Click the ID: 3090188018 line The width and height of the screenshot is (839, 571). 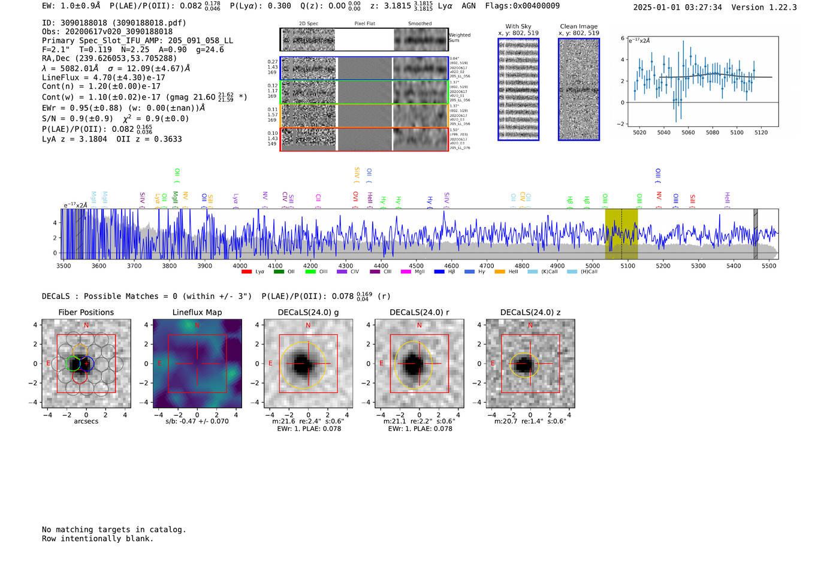pyautogui.click(x=114, y=23)
